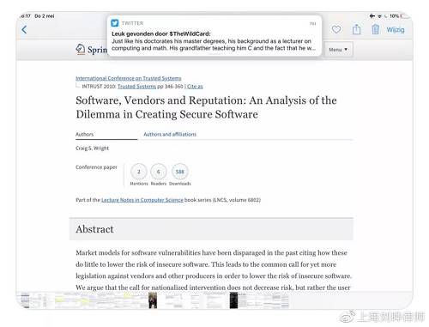Click the Cite as link
429x327 pixels.
point(195,87)
